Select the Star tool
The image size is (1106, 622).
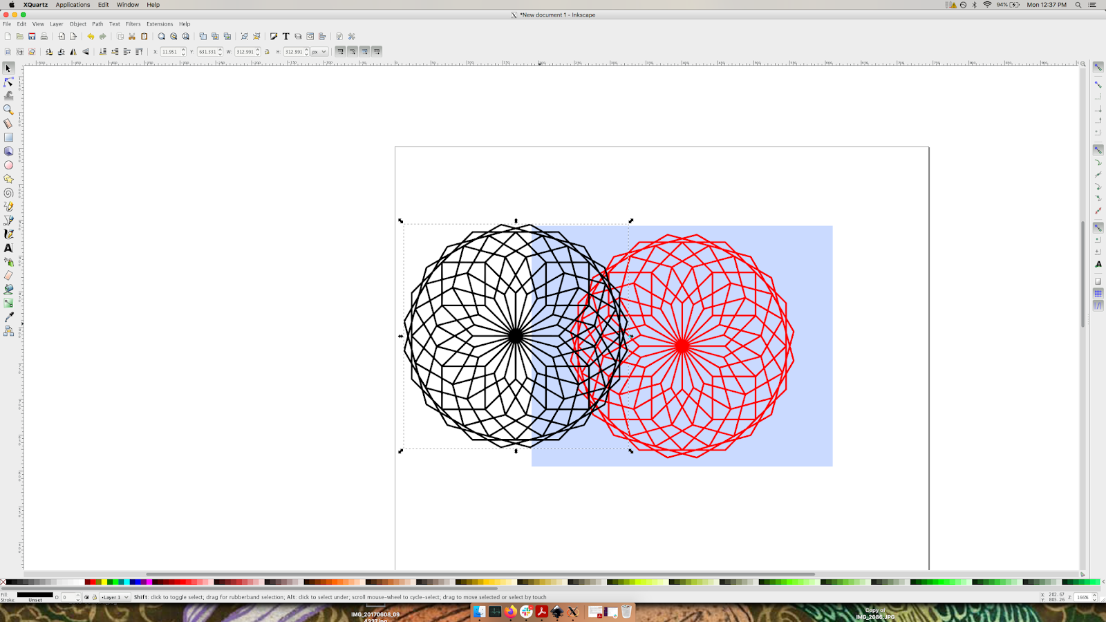(8, 178)
